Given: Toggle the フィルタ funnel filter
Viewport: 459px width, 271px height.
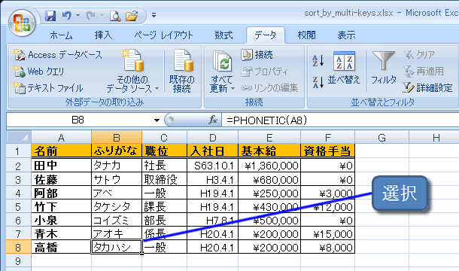Looking at the screenshot, I should (x=384, y=68).
